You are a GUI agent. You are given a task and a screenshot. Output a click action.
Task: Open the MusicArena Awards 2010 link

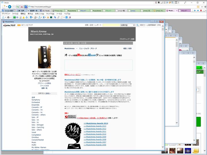pyautogui.click(x=95, y=134)
